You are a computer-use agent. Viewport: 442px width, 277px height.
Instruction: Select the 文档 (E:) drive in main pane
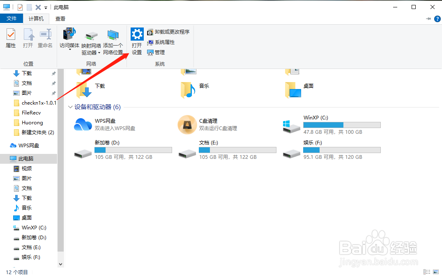pos(228,150)
